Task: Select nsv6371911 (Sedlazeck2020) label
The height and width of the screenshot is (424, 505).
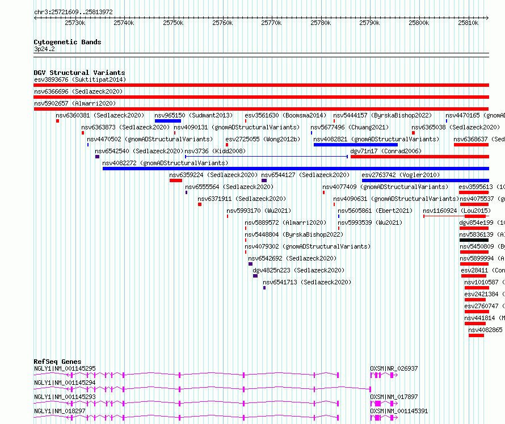Action: [242, 199]
